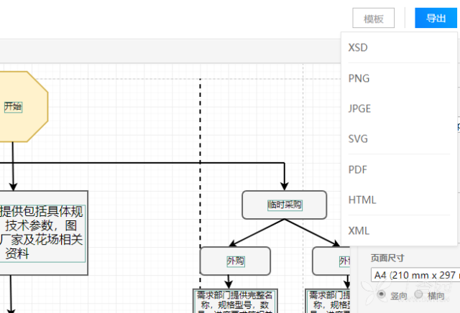Pick SVG in the export dropdown
Screen dimensions: 460x313
click(359, 139)
